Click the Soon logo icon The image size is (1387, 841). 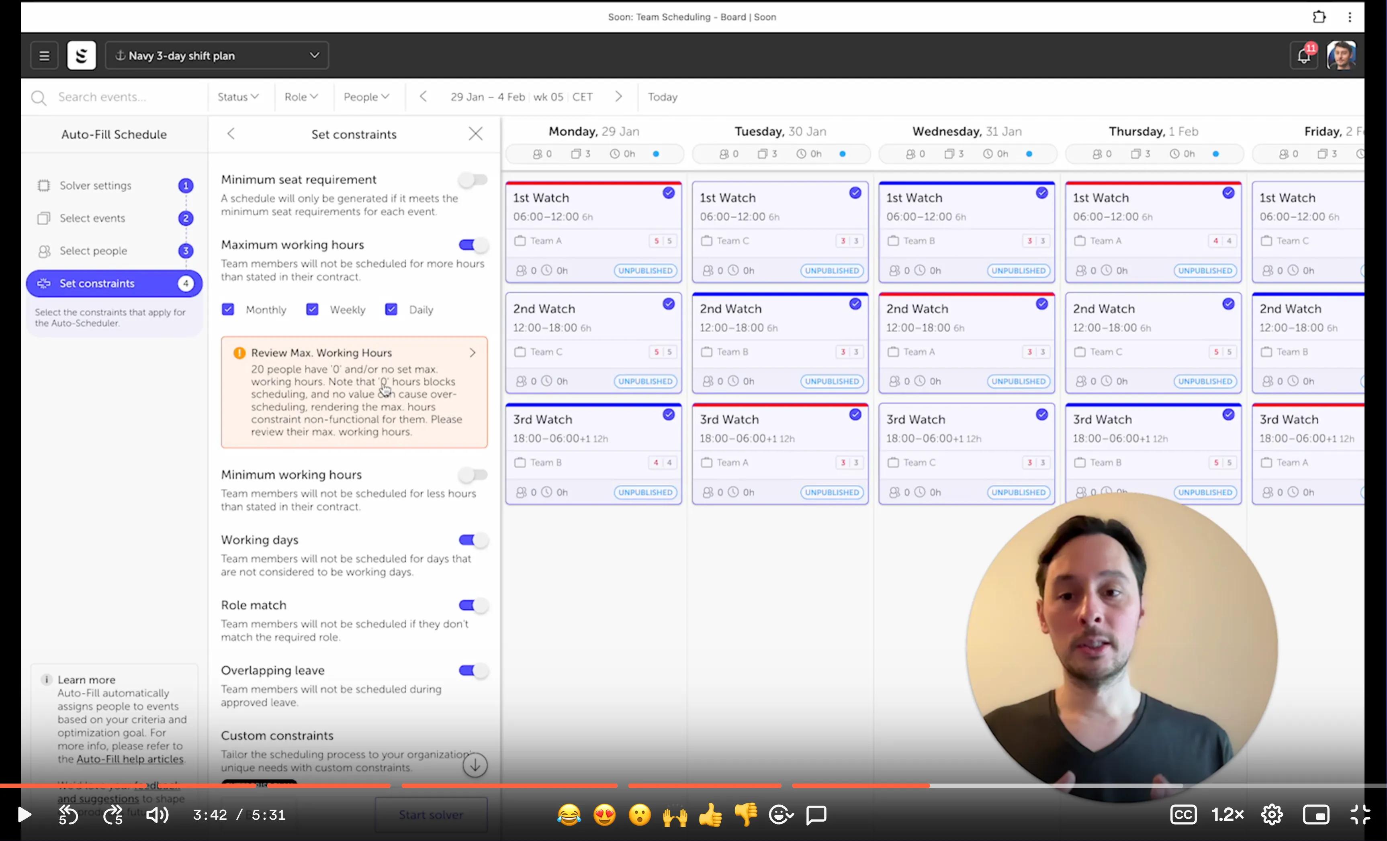click(82, 56)
